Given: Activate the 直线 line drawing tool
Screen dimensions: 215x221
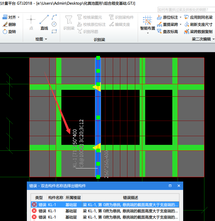Looking at the screenshot, I should click(44, 22).
